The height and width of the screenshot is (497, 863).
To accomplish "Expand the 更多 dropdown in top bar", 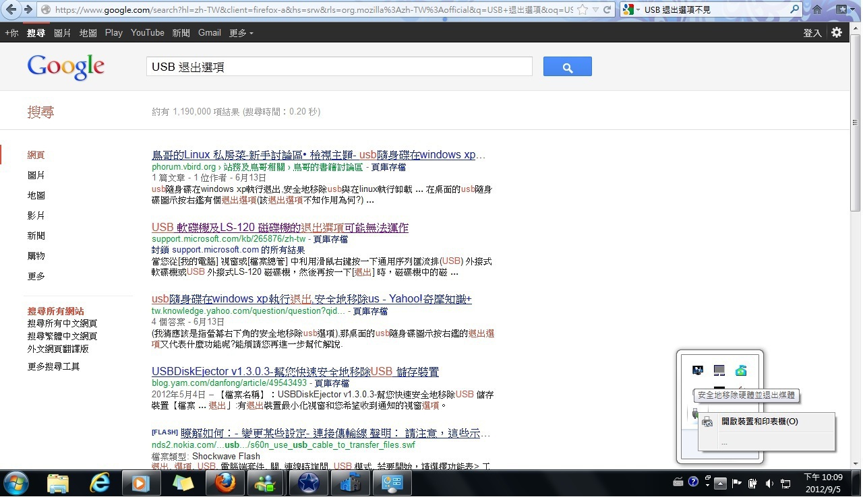I will [x=241, y=32].
